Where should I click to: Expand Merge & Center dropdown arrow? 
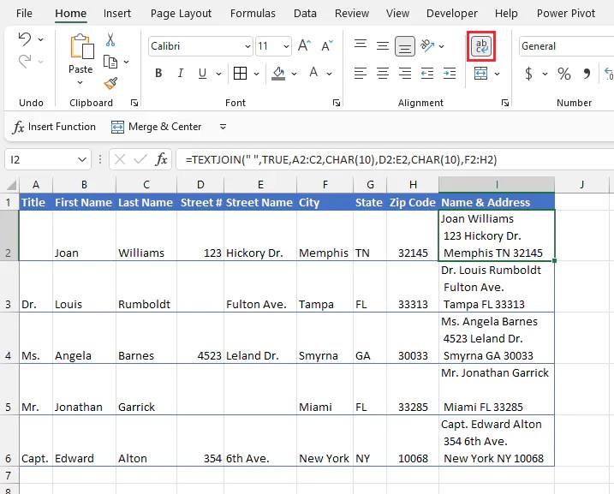click(x=497, y=74)
